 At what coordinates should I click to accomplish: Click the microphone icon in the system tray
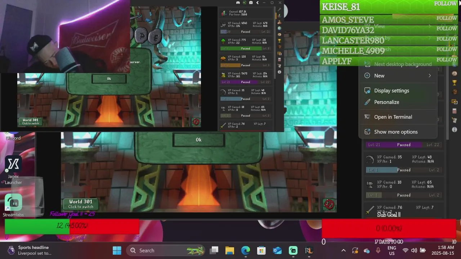click(x=378, y=250)
